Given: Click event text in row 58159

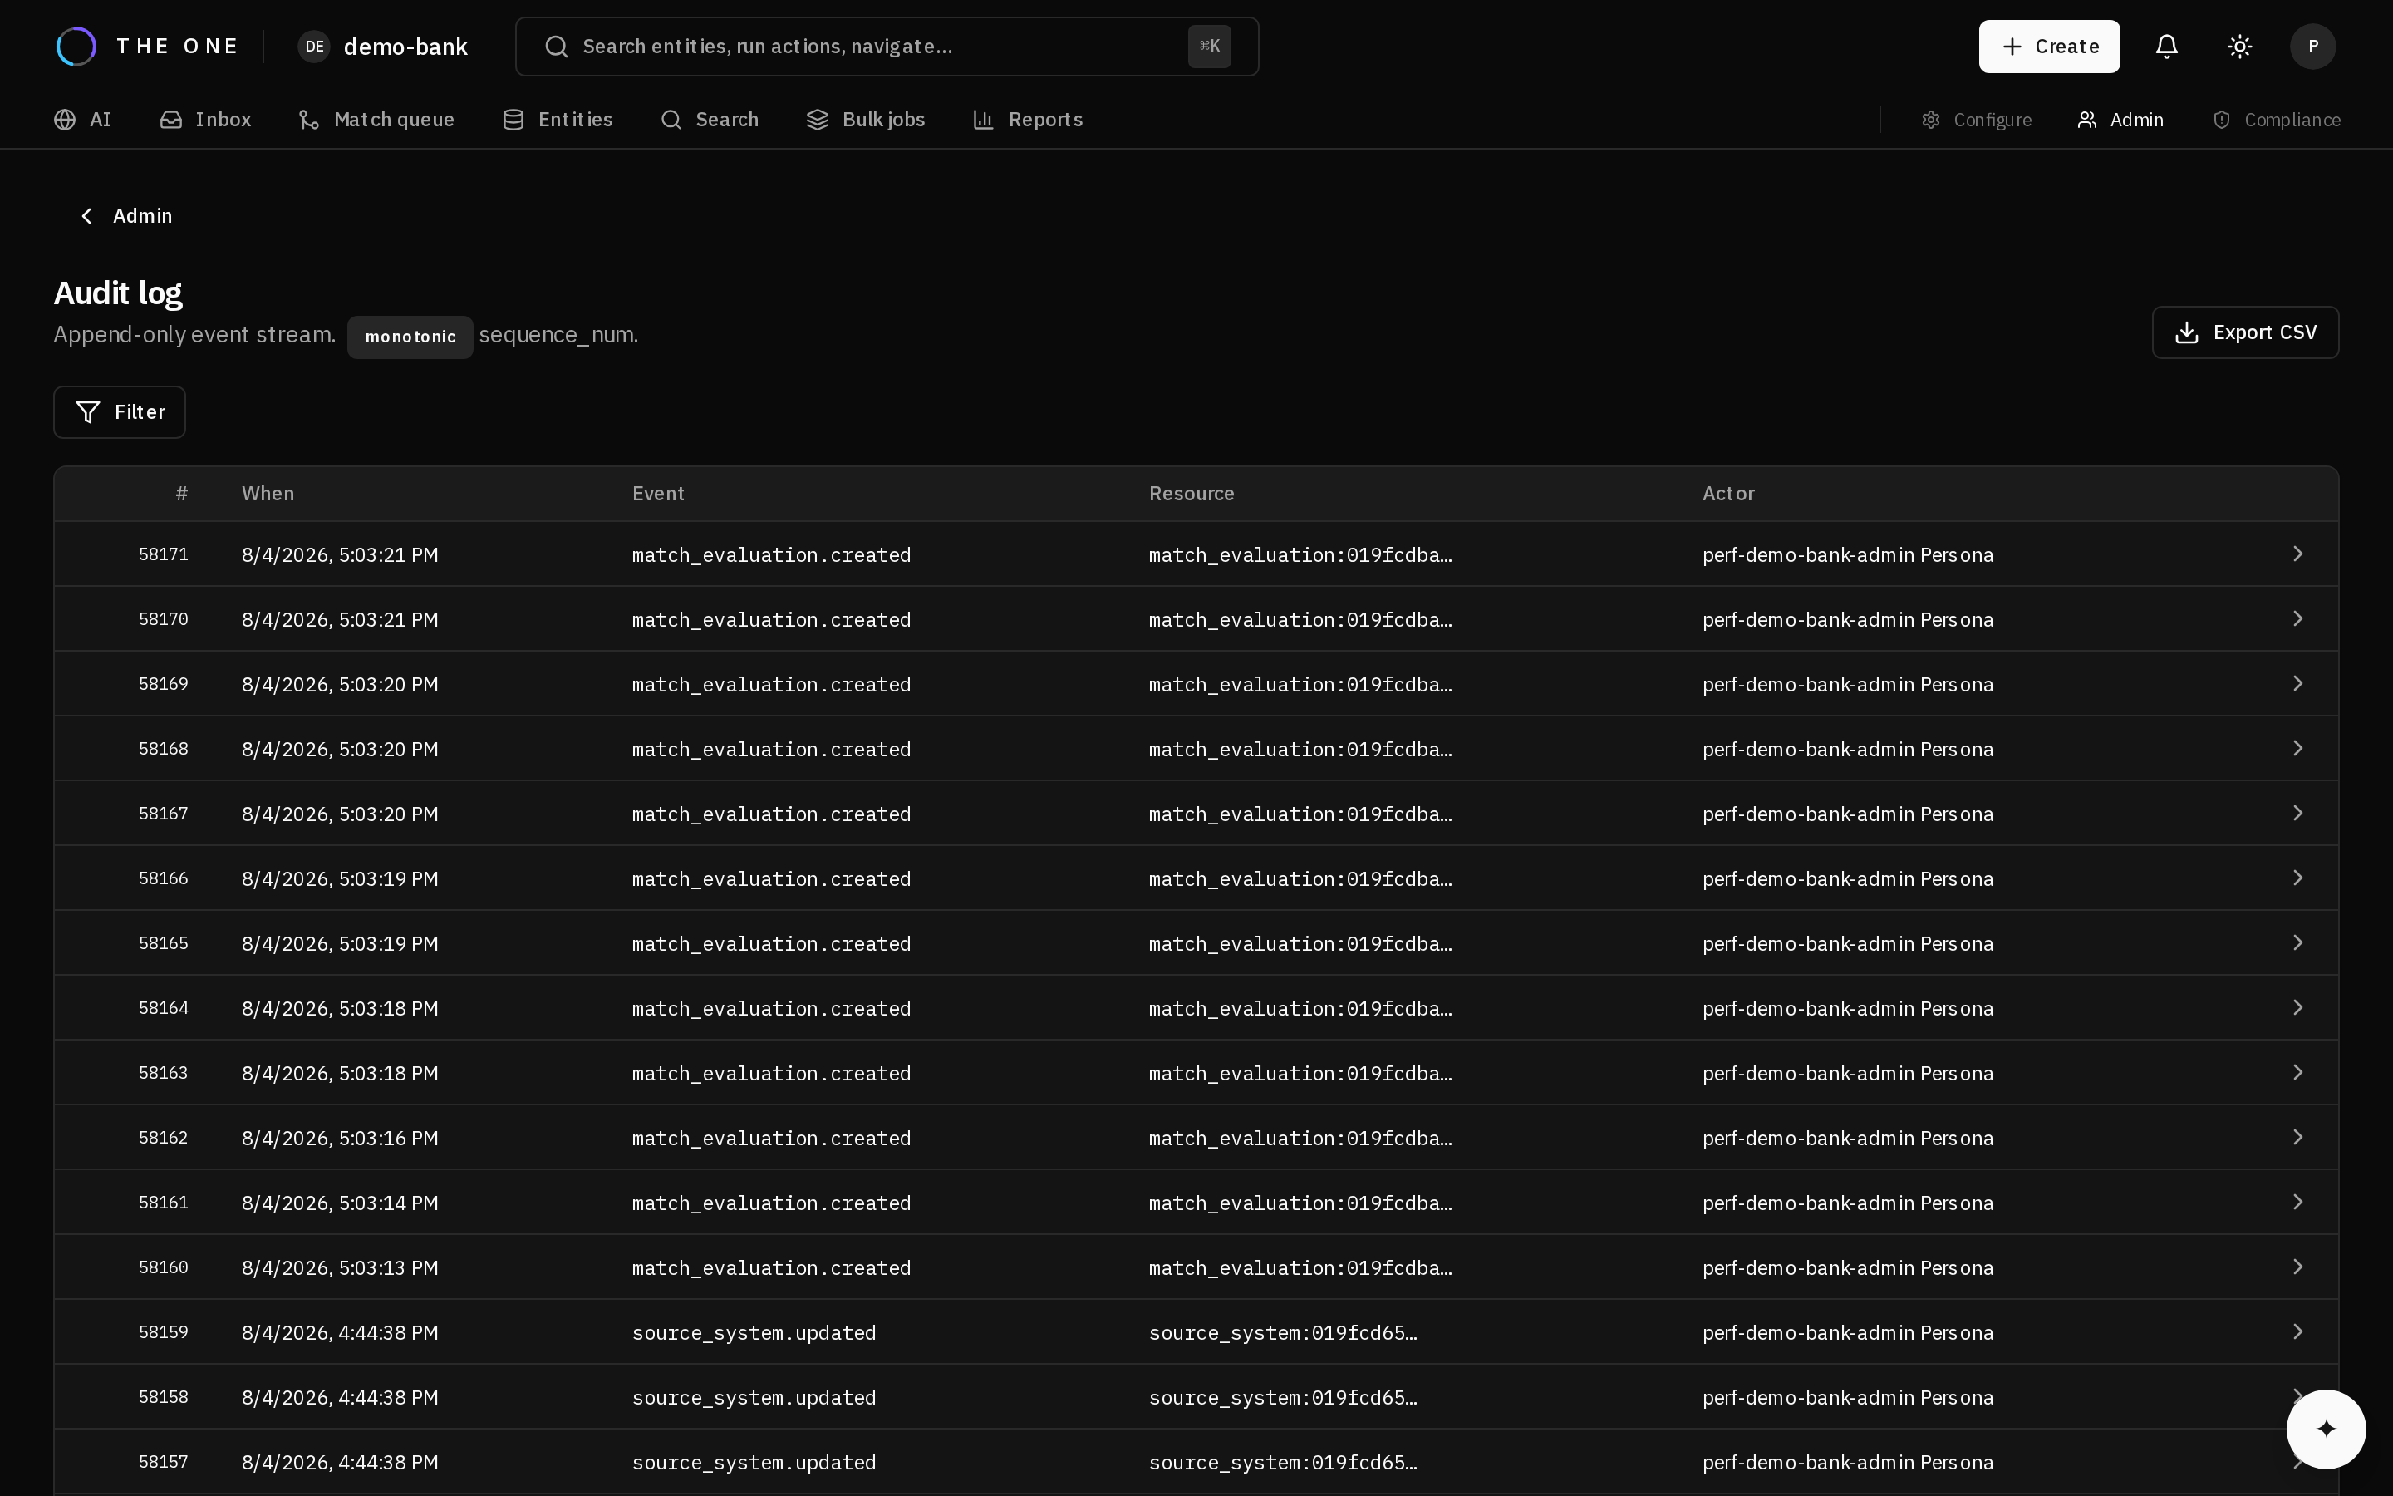Looking at the screenshot, I should coord(754,1333).
